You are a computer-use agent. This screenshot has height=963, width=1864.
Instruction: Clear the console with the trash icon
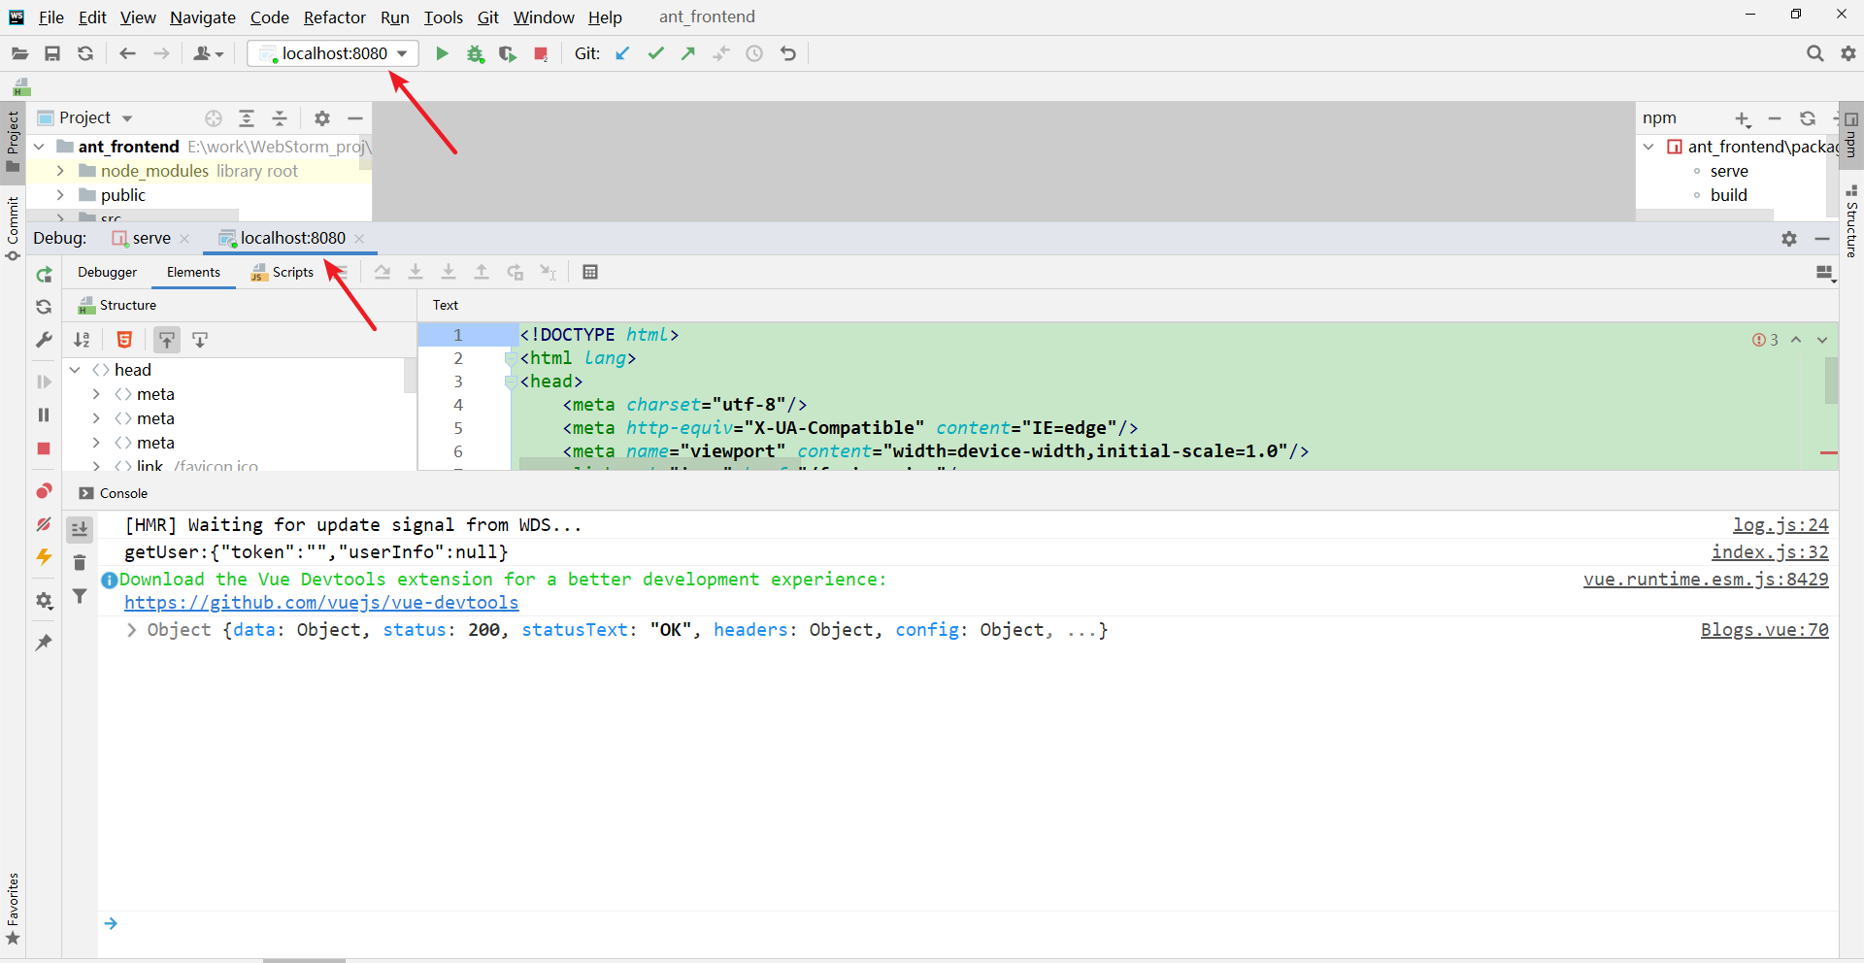[x=80, y=563]
